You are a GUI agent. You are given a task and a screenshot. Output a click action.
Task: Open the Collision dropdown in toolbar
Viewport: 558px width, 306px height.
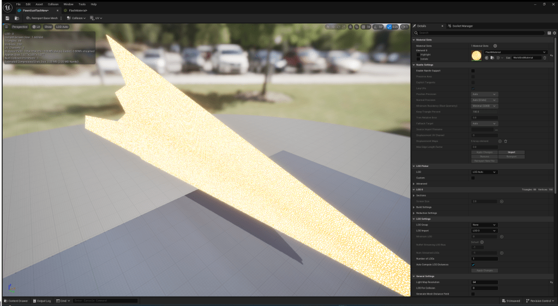pos(76,18)
